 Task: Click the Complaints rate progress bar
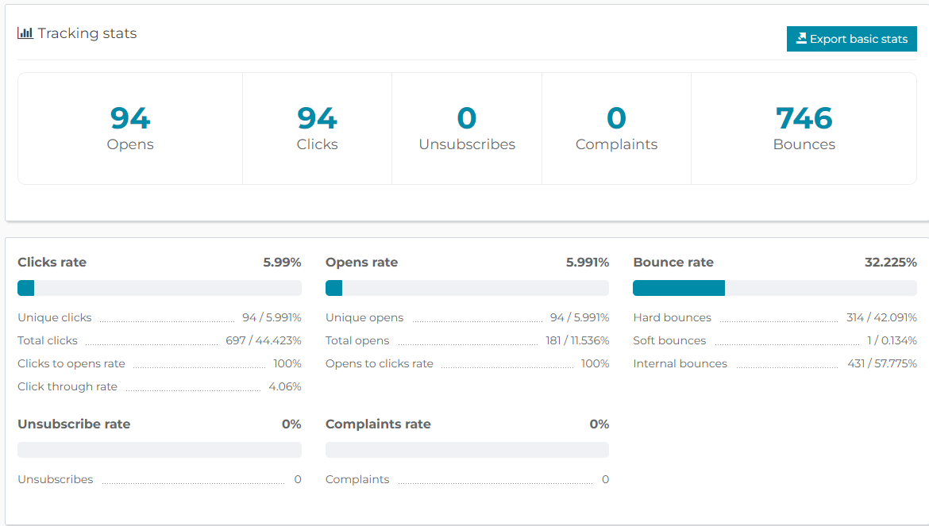467,450
